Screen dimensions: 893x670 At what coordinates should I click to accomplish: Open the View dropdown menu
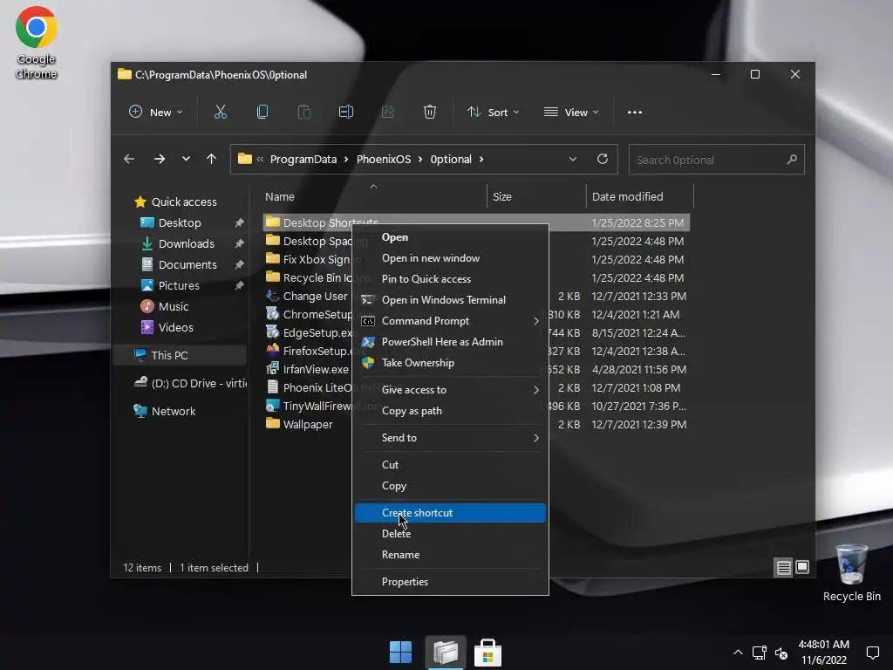pos(571,113)
